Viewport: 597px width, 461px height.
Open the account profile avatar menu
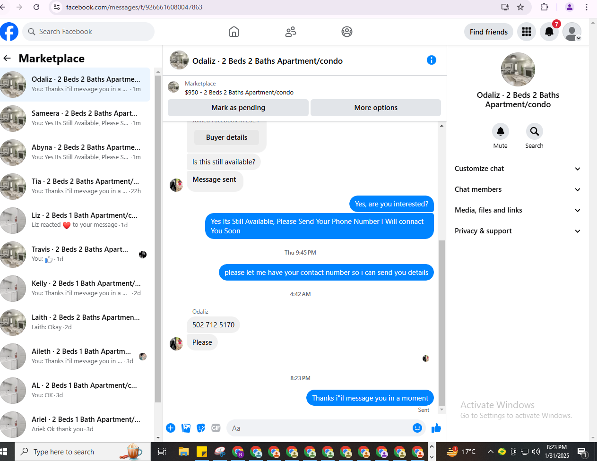(572, 32)
